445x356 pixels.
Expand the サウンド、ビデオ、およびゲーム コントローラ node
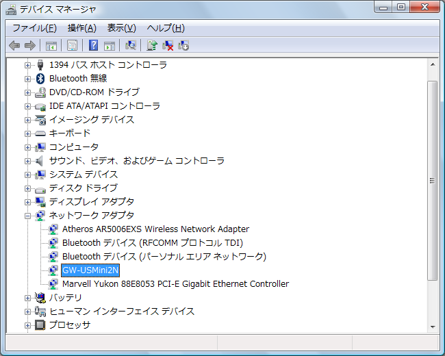(x=27, y=161)
